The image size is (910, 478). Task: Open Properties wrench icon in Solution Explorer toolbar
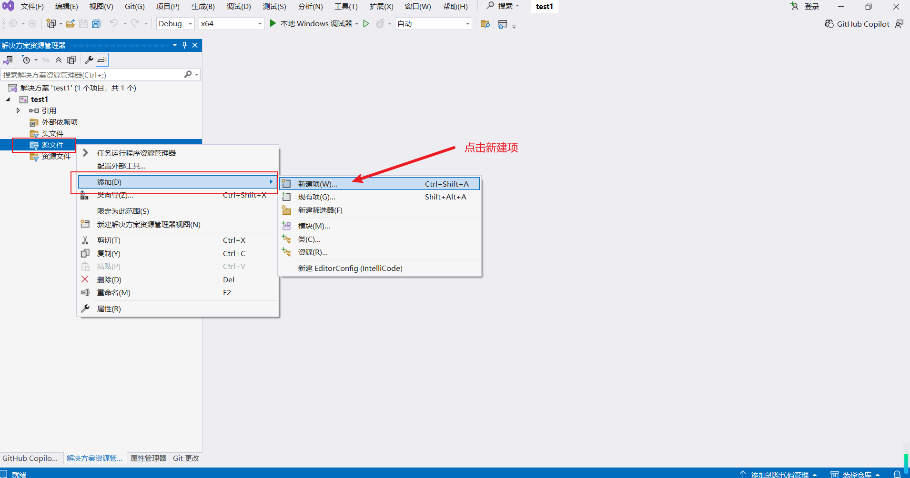(x=89, y=60)
